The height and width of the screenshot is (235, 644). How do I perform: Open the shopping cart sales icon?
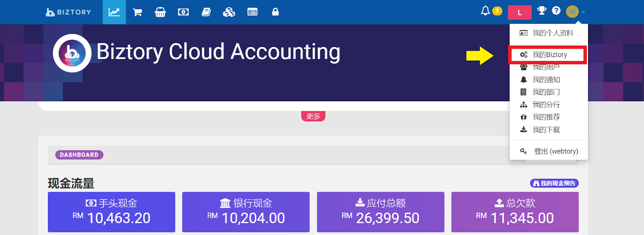pos(137,12)
